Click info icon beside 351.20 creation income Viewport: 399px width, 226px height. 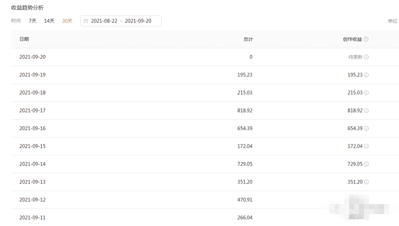coord(366,182)
